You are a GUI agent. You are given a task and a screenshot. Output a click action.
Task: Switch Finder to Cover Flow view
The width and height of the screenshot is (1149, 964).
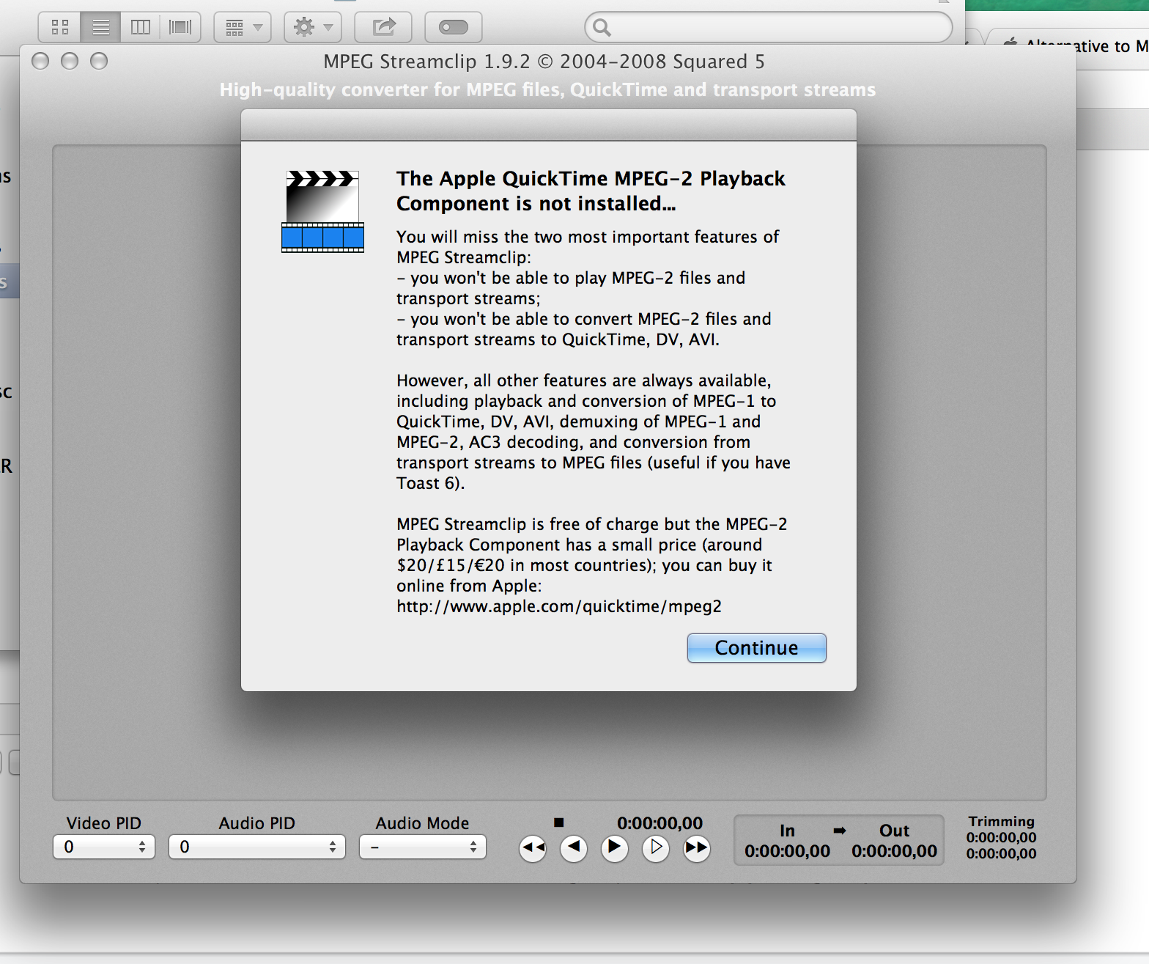coord(180,28)
